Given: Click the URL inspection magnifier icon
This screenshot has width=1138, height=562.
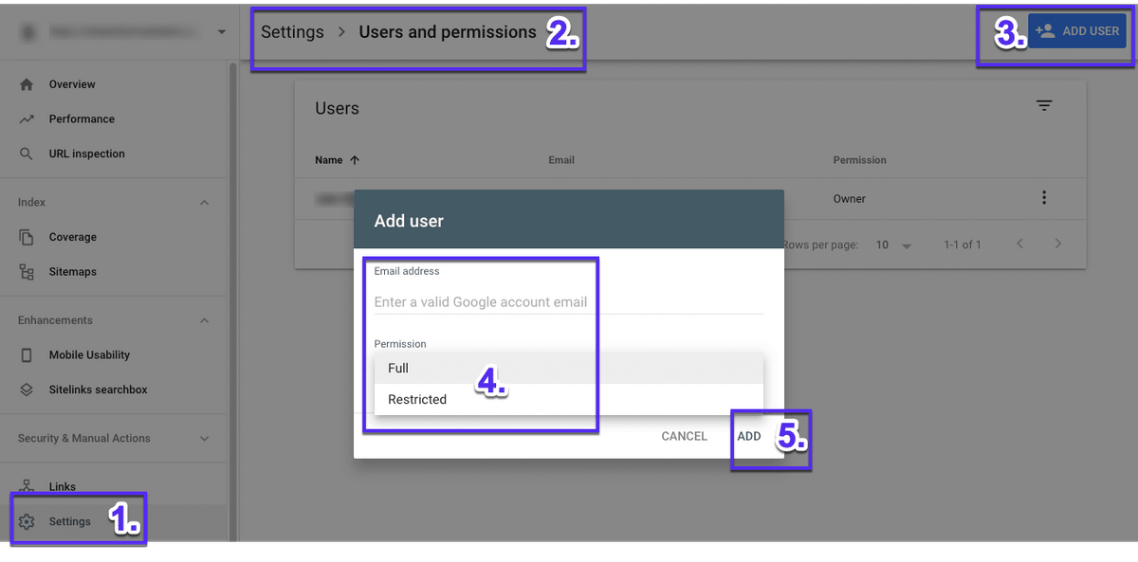Looking at the screenshot, I should (27, 154).
